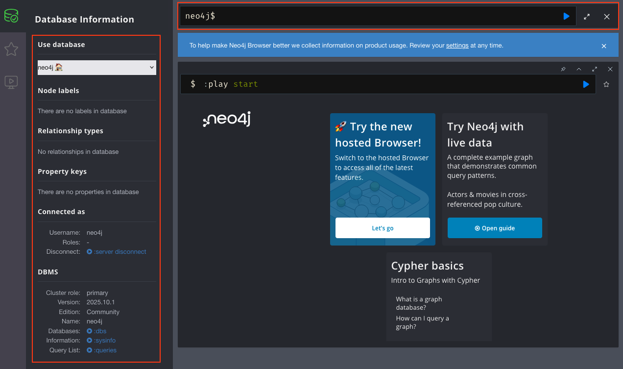Click the Edition value Community

click(103, 312)
